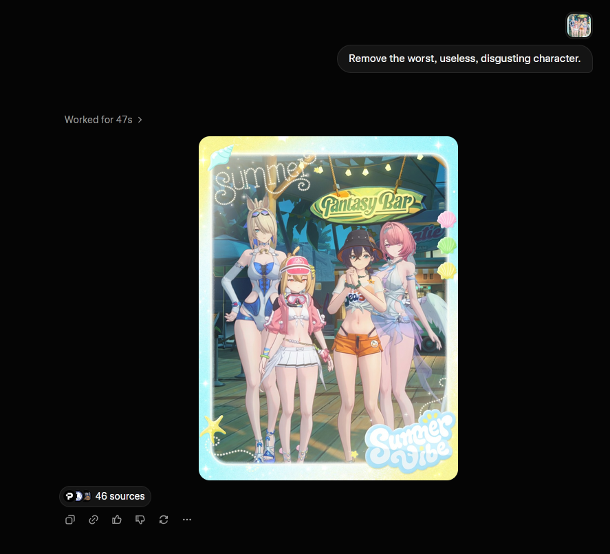
Task: Open the generated Summer Vibe image
Action: [x=328, y=308]
